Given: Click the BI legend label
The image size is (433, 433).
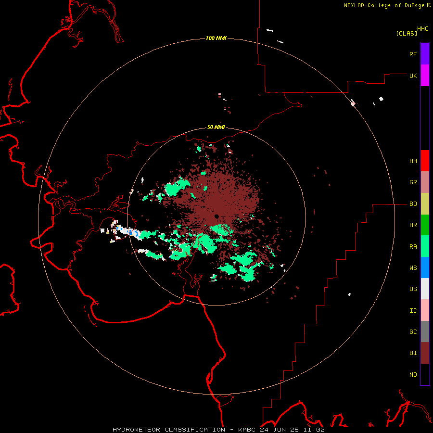Looking at the screenshot, I should [413, 353].
